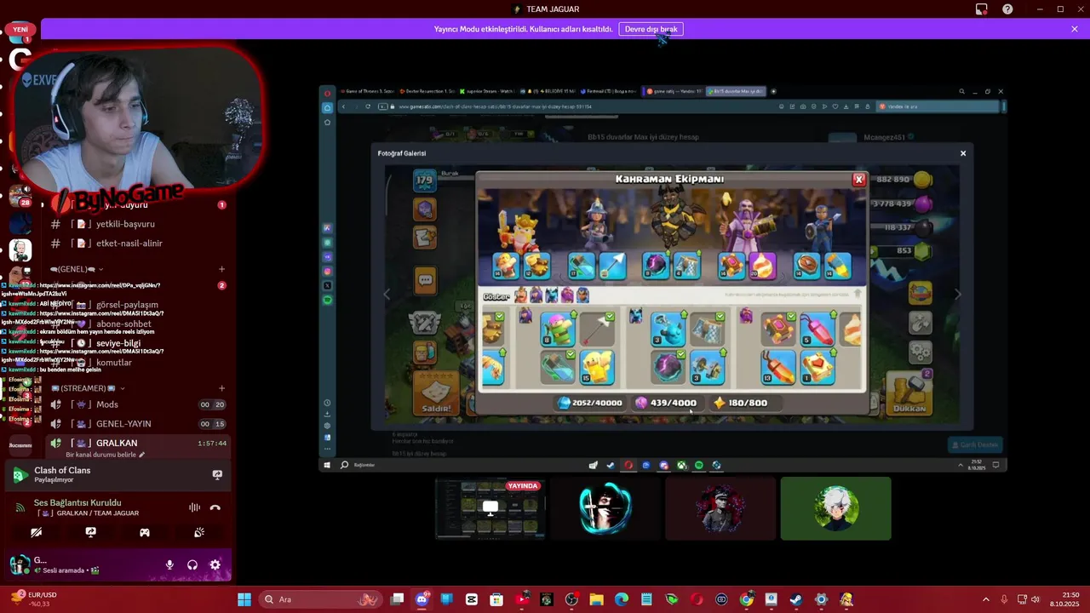The image size is (1090, 613).
Task: Click the taskbar search box 'Ara'
Action: click(x=320, y=599)
